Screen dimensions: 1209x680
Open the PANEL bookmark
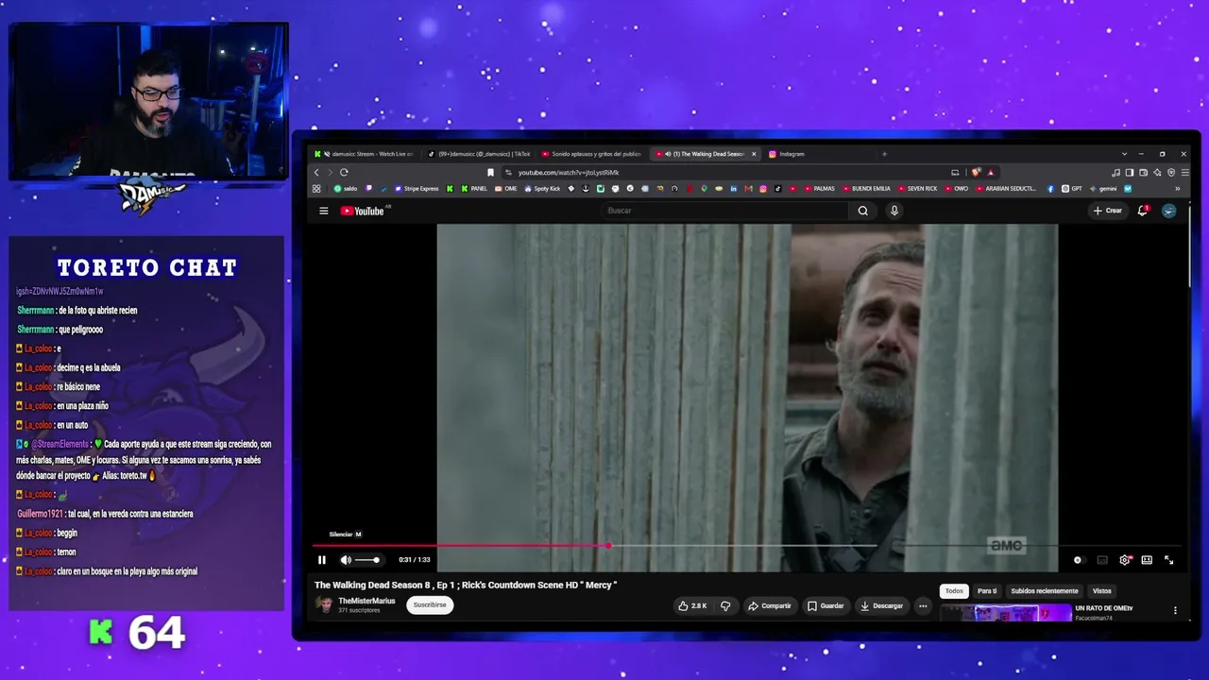point(474,189)
